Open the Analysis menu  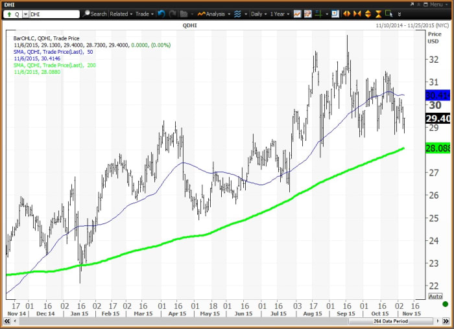coord(214,14)
